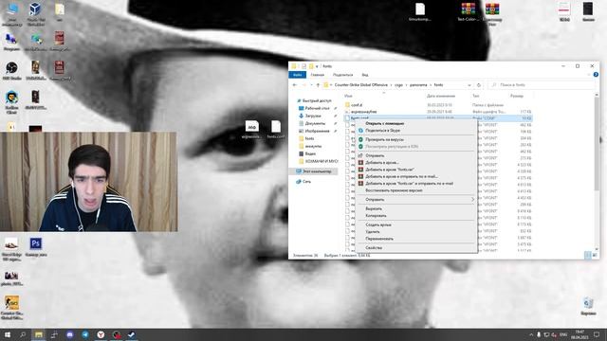Viewport: 607px width, 341px height.
Task: Click network icon in system tray
Action: pos(546,334)
